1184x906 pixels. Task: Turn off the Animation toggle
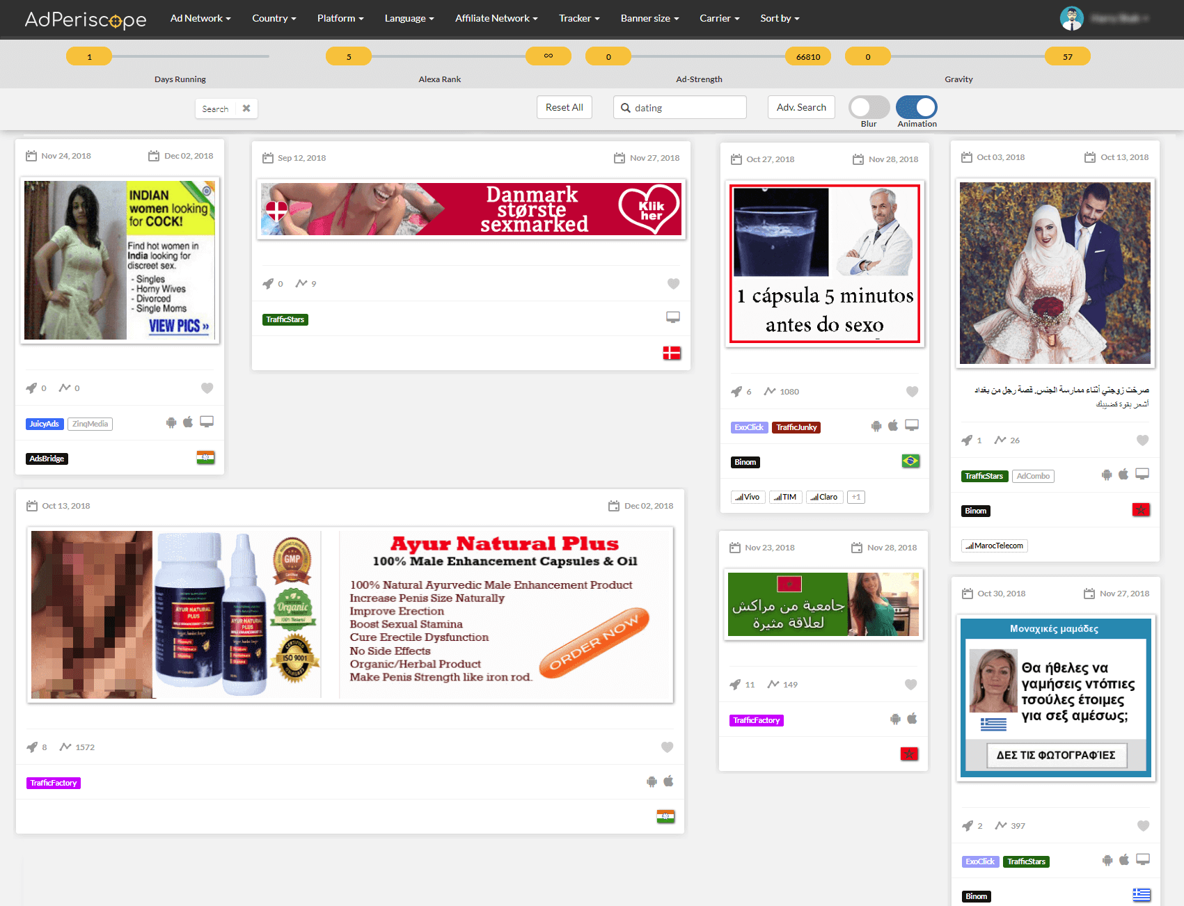tap(917, 107)
